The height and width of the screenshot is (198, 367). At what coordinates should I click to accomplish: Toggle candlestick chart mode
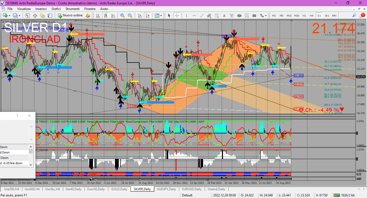click(106, 16)
